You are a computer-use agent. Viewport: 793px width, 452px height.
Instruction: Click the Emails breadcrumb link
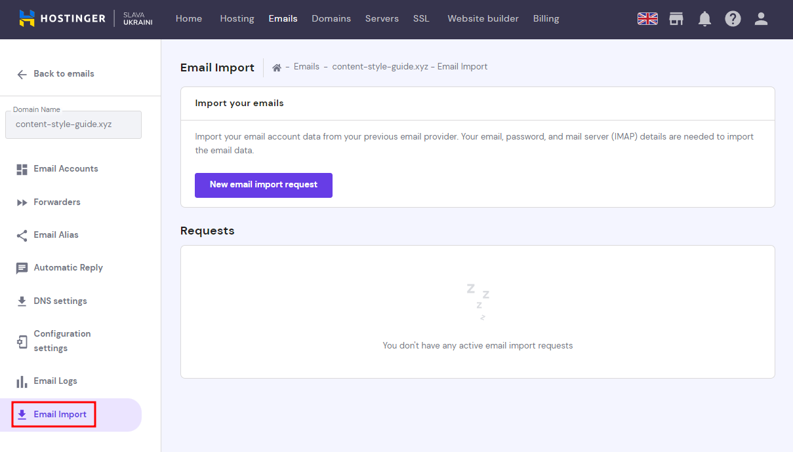click(x=306, y=67)
